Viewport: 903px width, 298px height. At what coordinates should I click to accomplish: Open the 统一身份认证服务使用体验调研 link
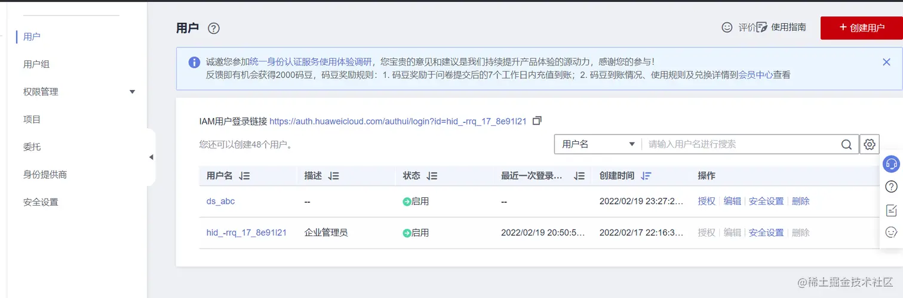tap(311, 61)
